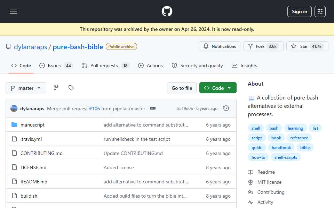Image resolution: width=334 pixels, height=208 pixels.
Task: Open build.sh file
Action: (29, 196)
